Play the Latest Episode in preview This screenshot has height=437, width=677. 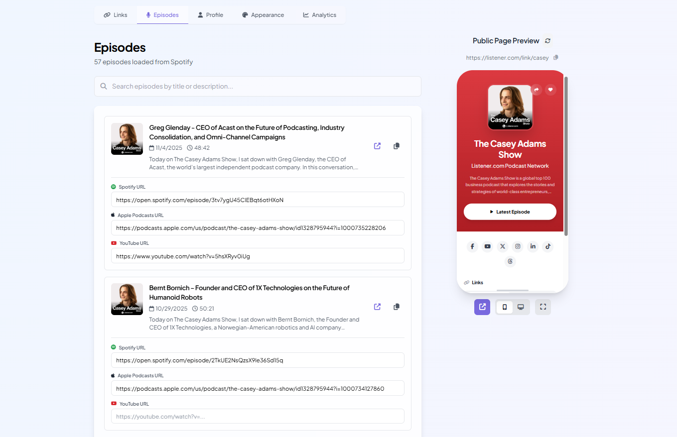510,212
